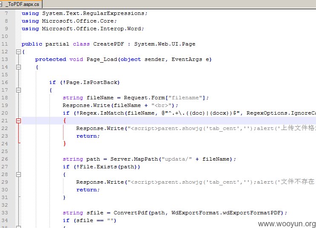Screen dimensions: 316x228
Task: Click Response.Write on line 22
Action: (100, 128)
